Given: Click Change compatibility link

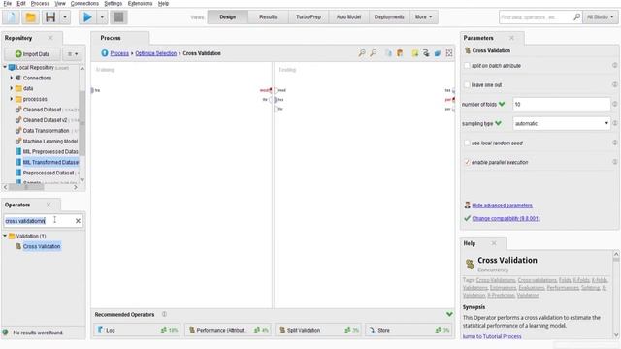Looking at the screenshot, I should click(x=506, y=218).
